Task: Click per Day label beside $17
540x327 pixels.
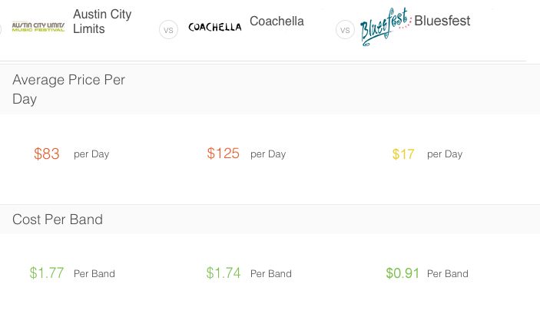Action: pyautogui.click(x=445, y=154)
